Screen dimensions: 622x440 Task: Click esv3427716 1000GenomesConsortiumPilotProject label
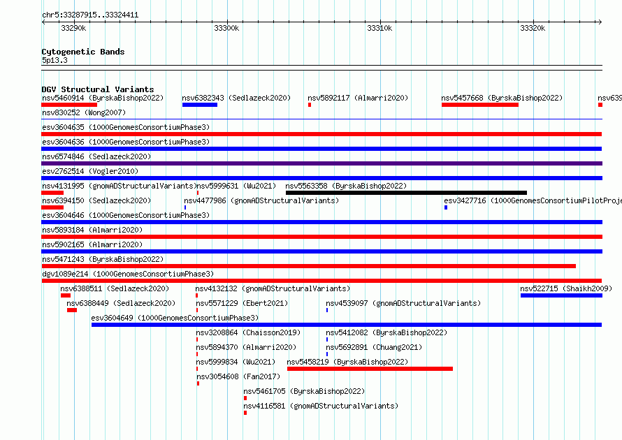point(533,200)
